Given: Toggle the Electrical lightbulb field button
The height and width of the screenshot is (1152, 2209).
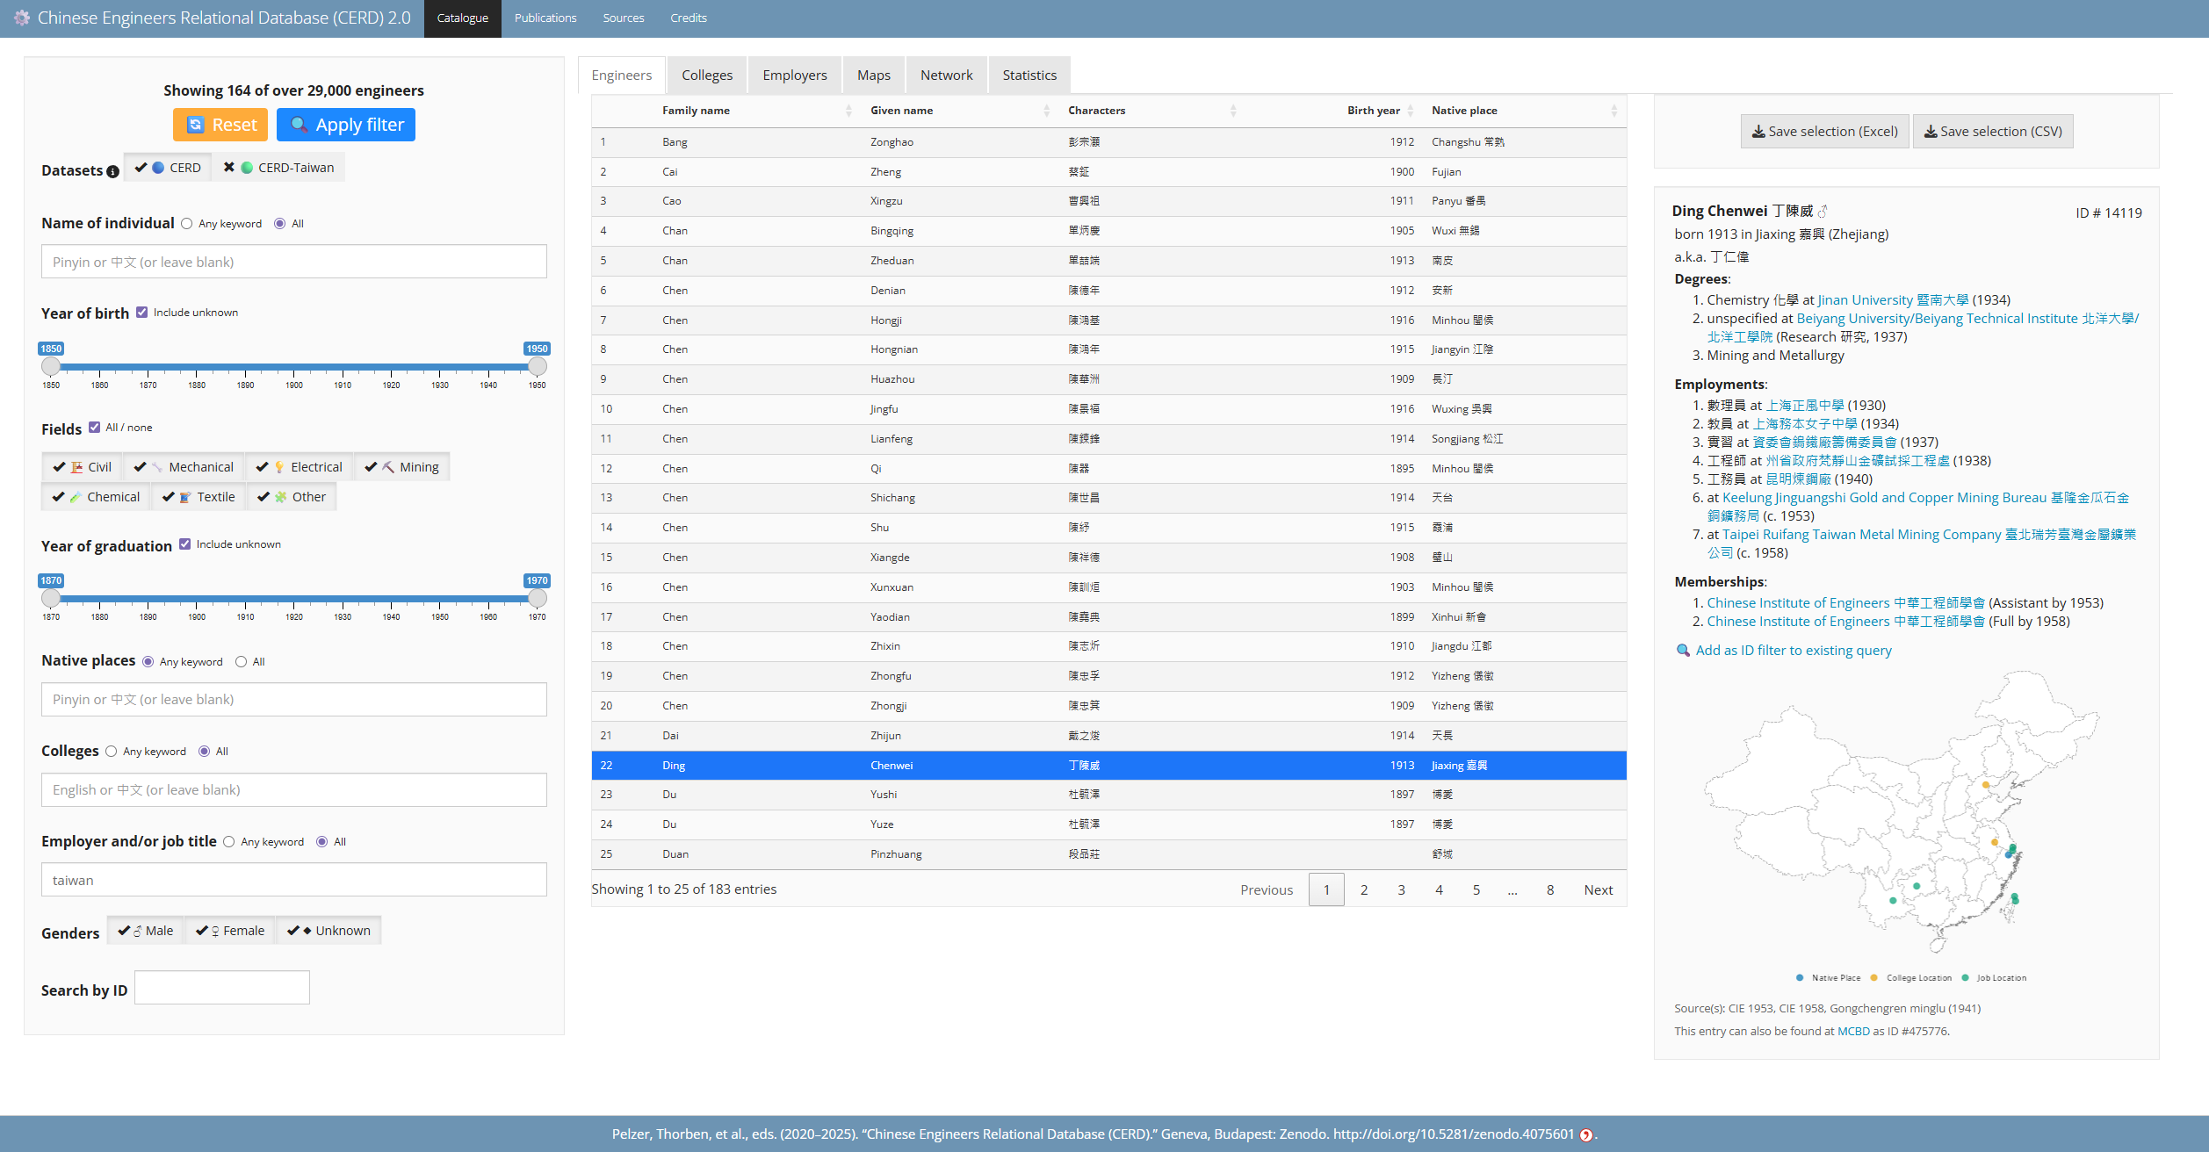Looking at the screenshot, I should pos(300,467).
